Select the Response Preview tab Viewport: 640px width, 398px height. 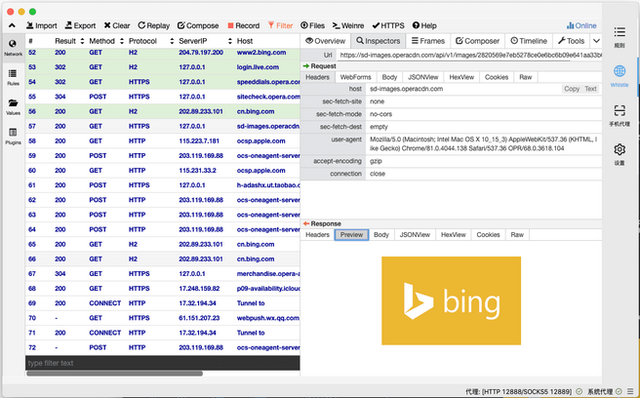[x=351, y=235]
